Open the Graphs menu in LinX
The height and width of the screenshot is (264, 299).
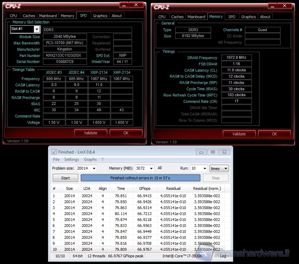tap(90, 159)
